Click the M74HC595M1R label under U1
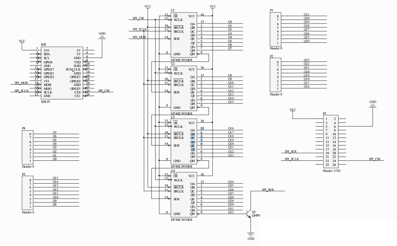The image size is (397, 246). coord(181,60)
